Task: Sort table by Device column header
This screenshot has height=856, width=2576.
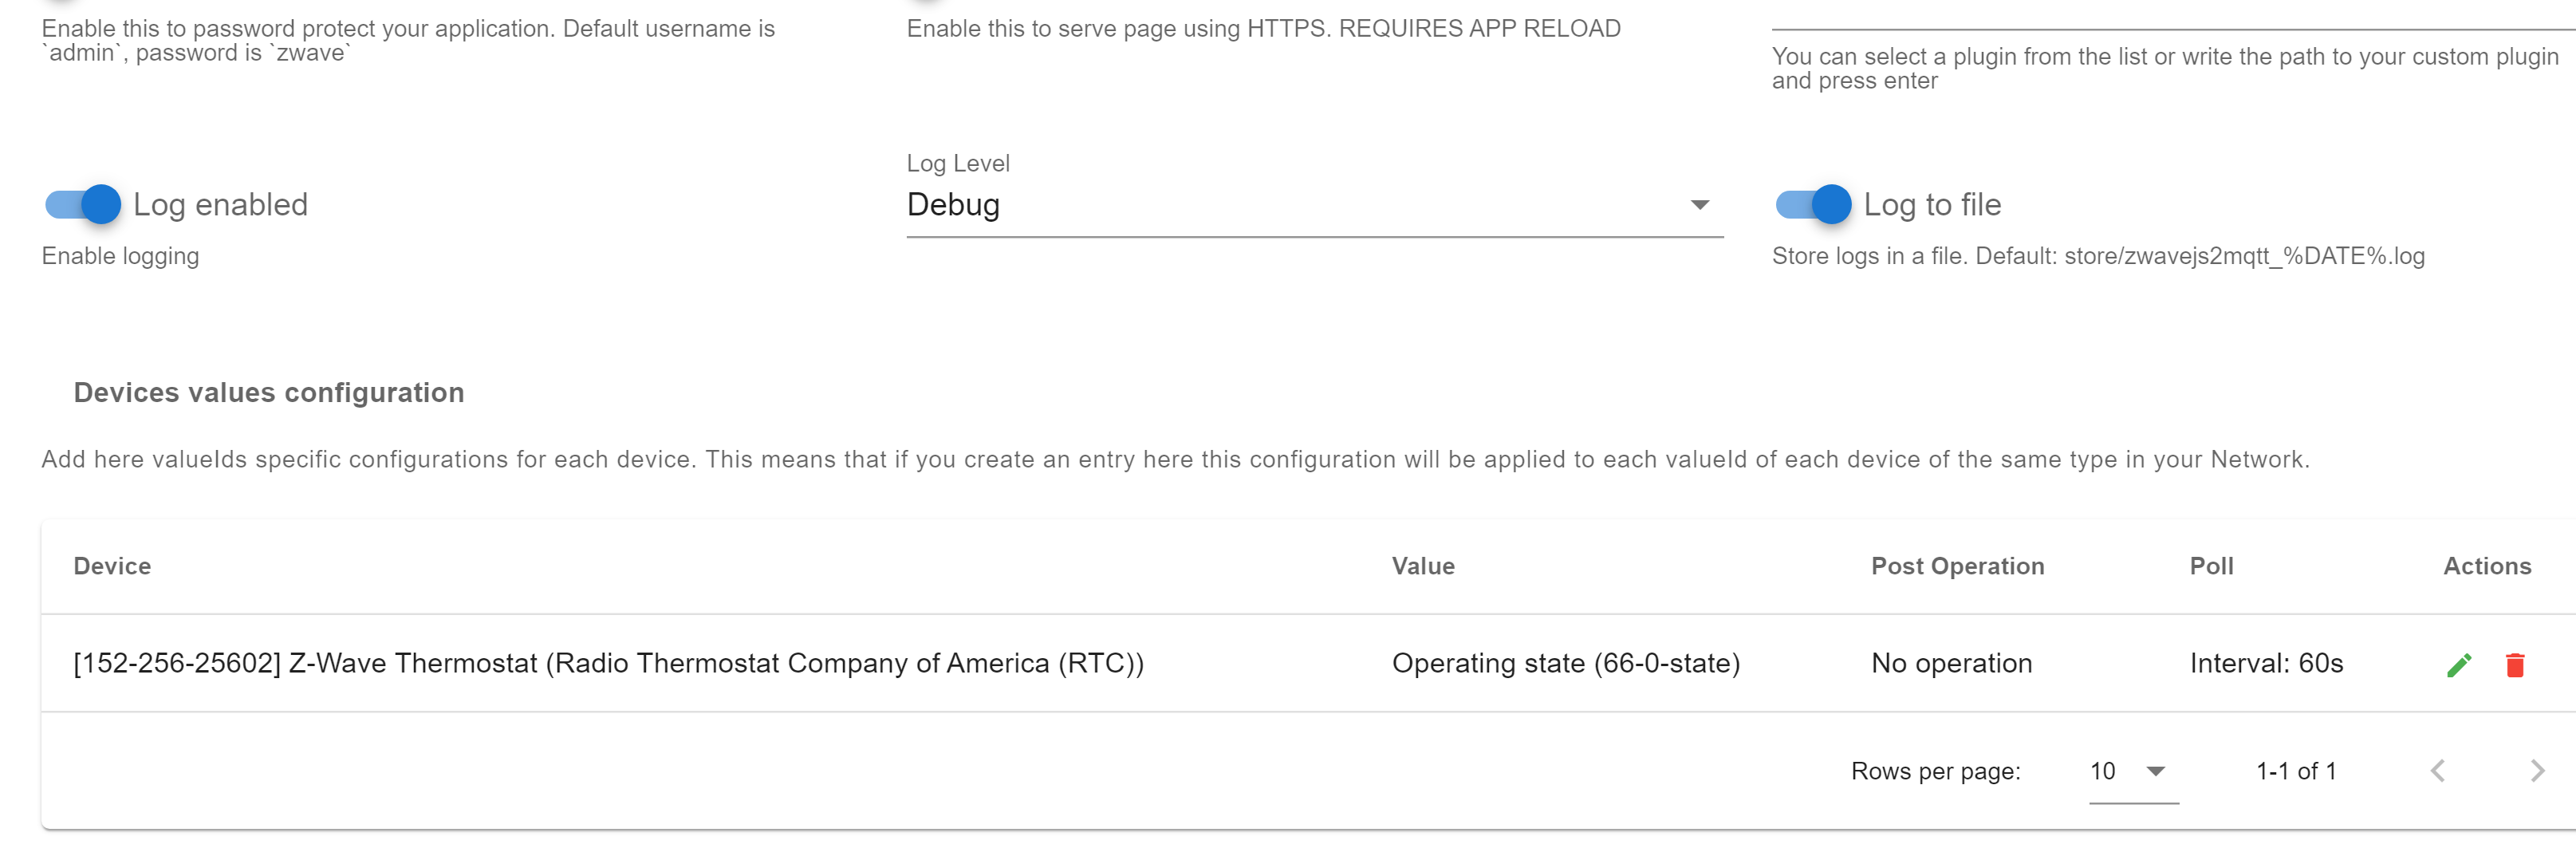Action: click(x=112, y=566)
